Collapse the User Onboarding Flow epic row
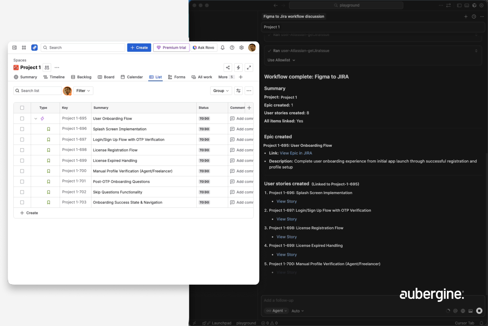This screenshot has height=326, width=488. [36, 119]
